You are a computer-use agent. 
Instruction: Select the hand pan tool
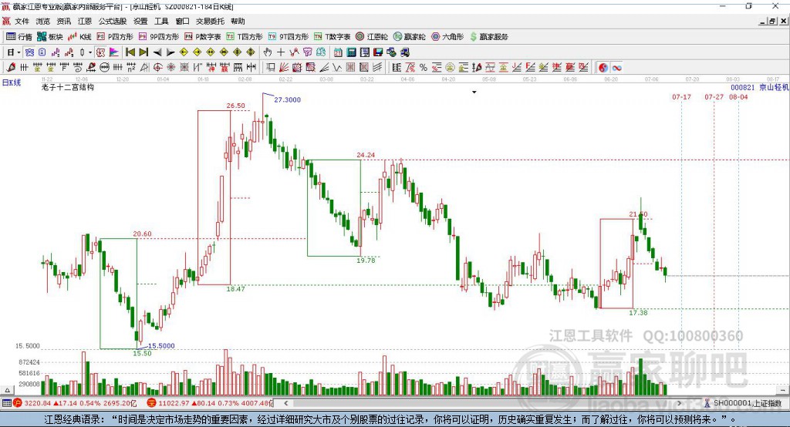click(x=268, y=52)
